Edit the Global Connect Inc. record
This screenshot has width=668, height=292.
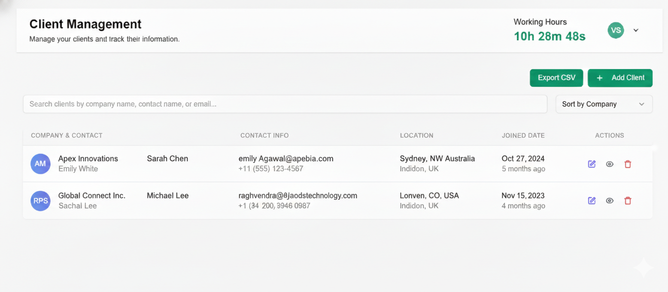[591, 200]
